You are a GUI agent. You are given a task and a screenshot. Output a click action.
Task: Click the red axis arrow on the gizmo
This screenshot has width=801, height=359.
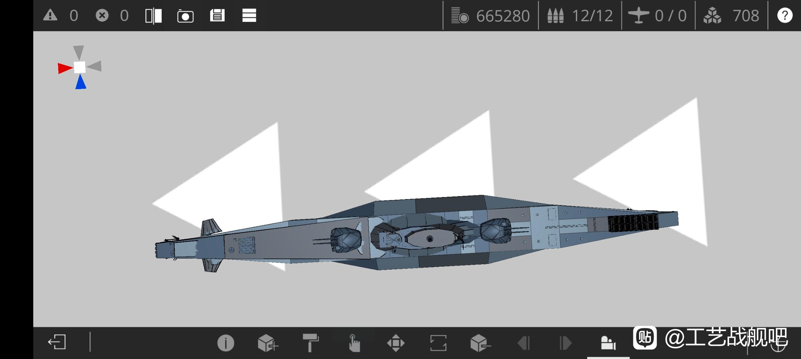[x=64, y=68]
